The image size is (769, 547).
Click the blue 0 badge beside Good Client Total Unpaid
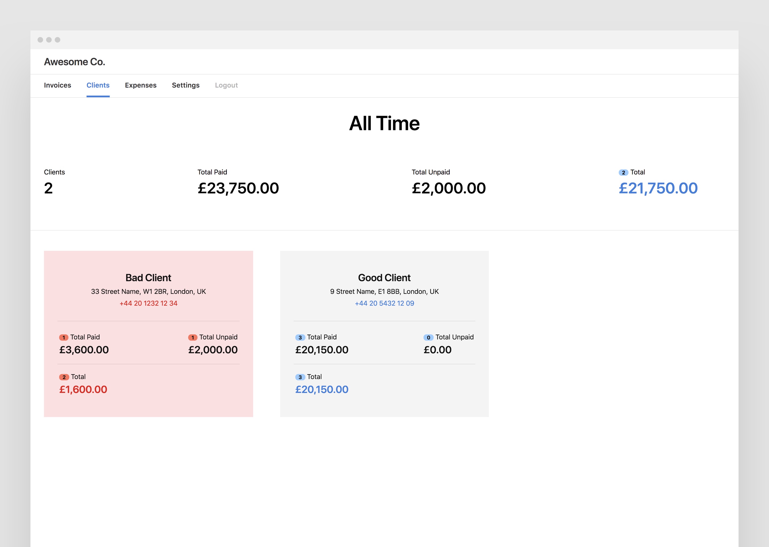point(428,338)
